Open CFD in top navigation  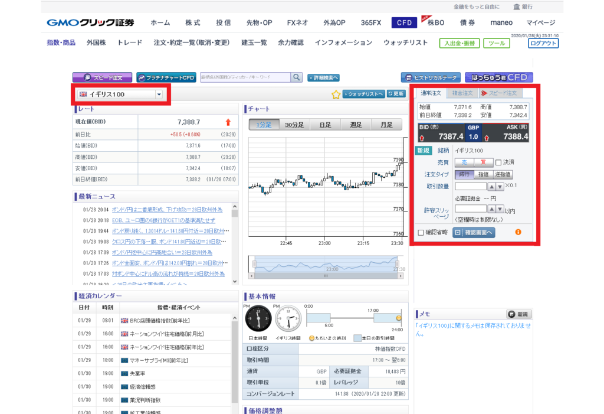tap(404, 23)
